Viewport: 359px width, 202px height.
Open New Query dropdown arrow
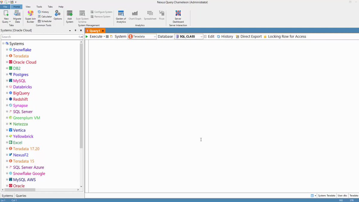(10, 22)
